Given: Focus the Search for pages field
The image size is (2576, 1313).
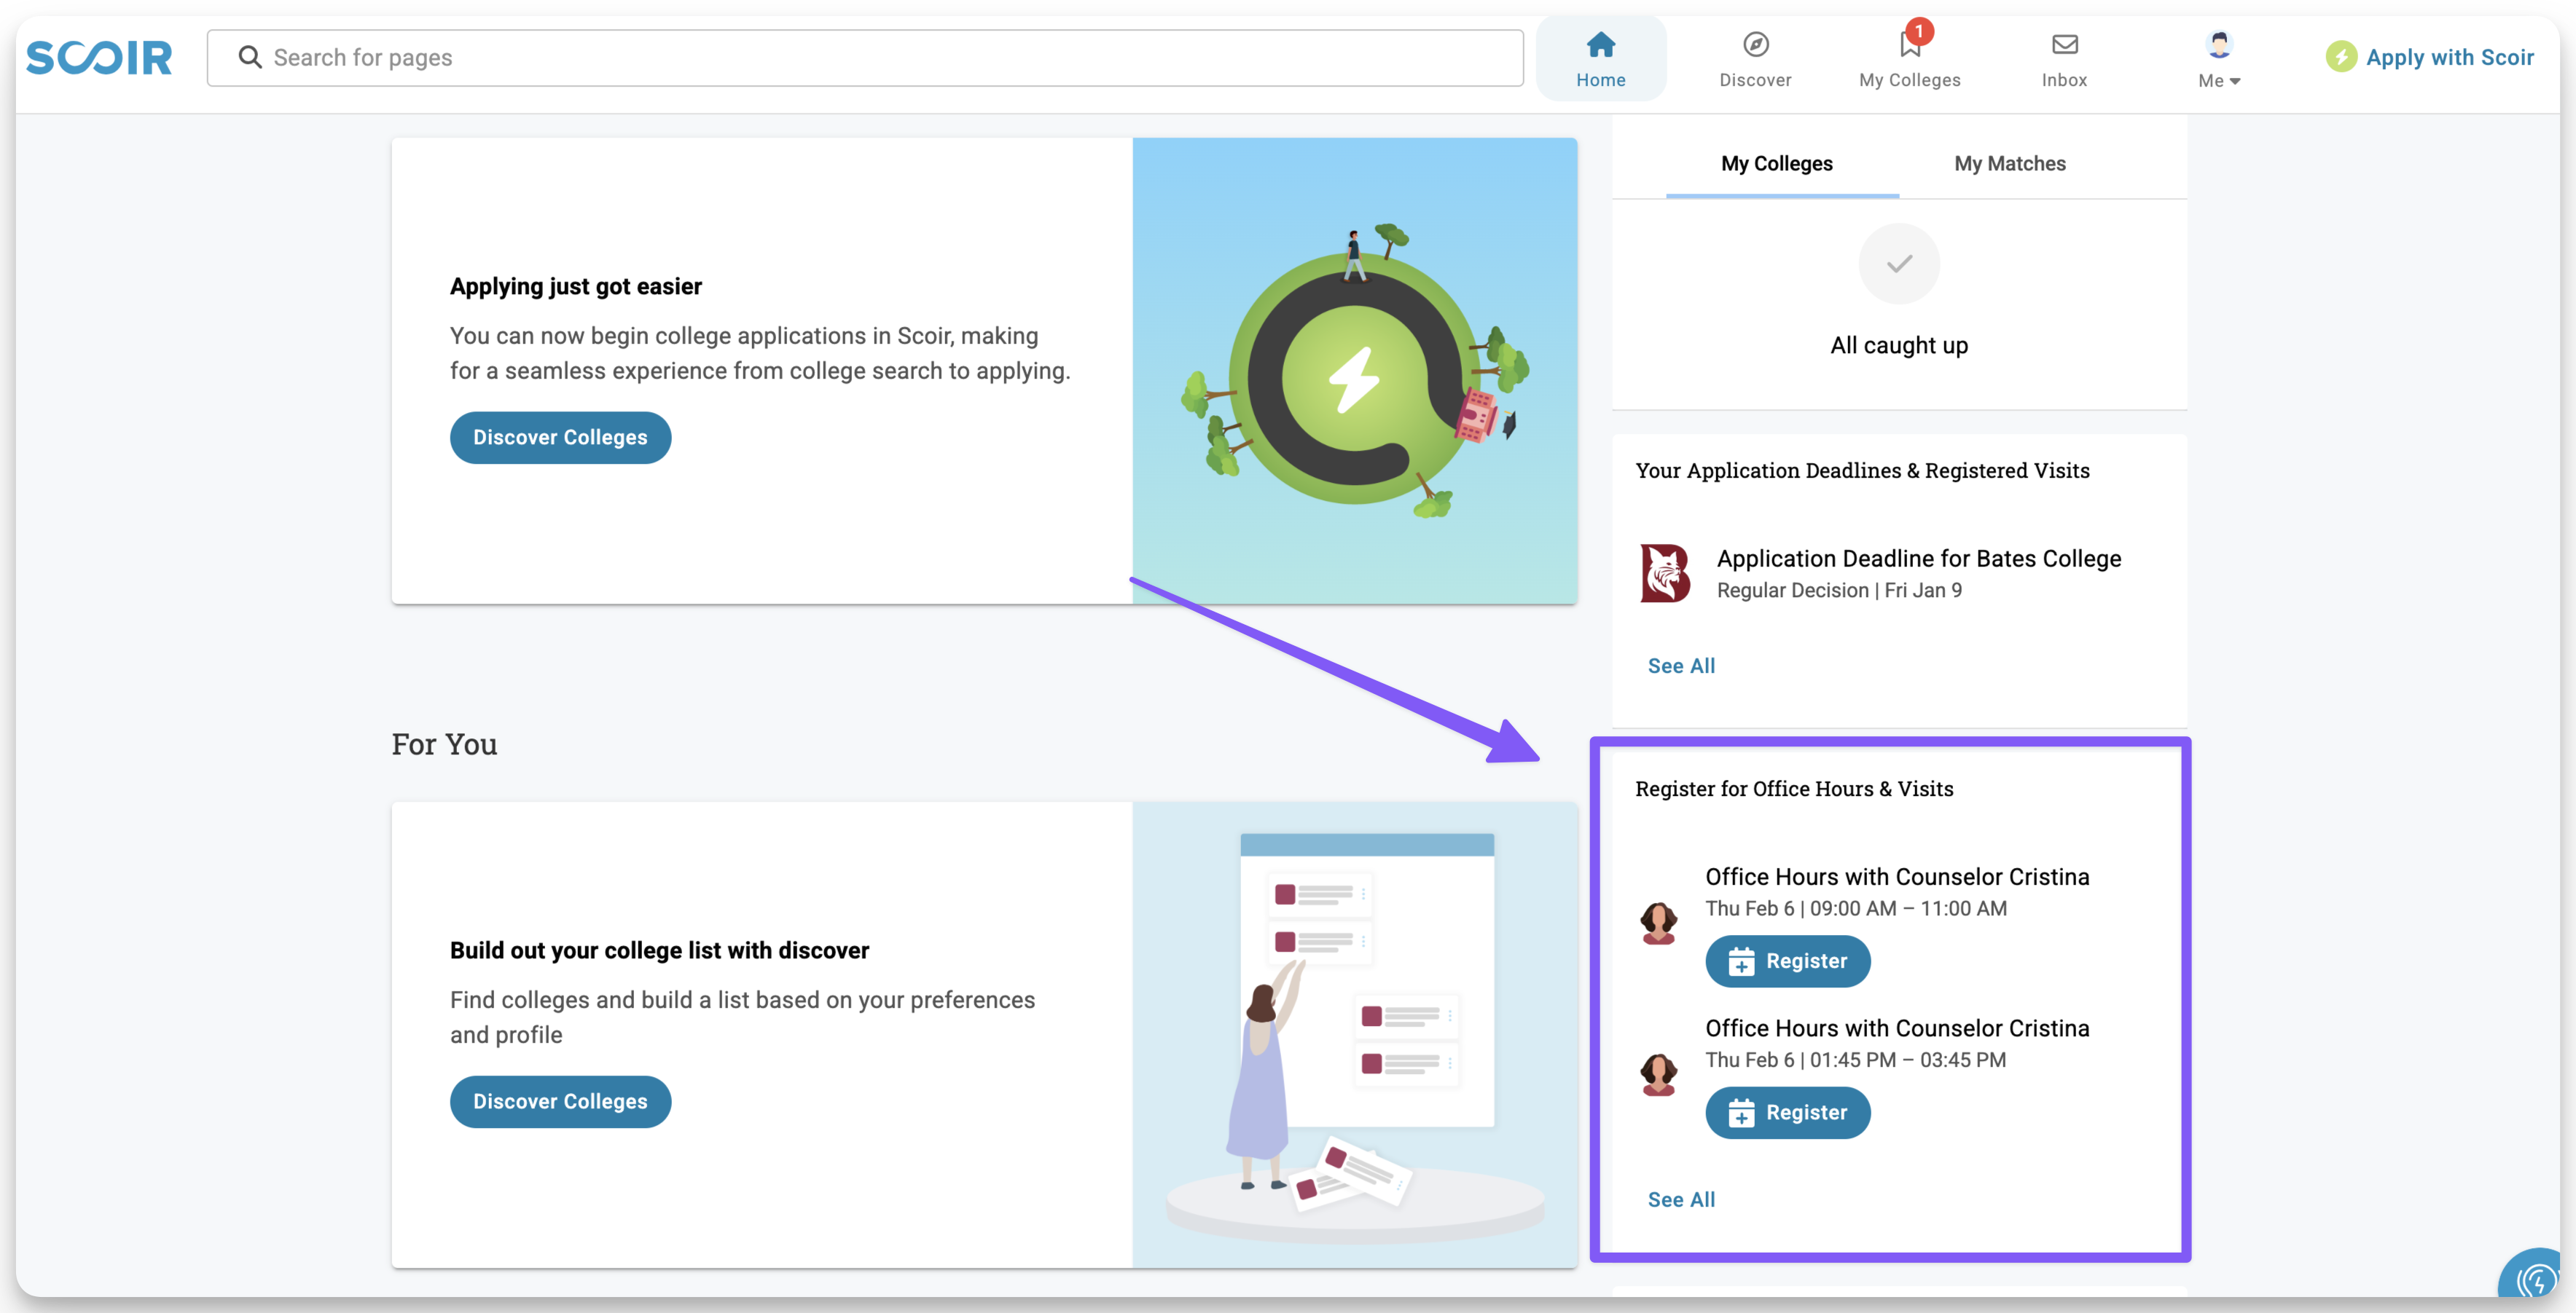Looking at the screenshot, I should click(865, 58).
